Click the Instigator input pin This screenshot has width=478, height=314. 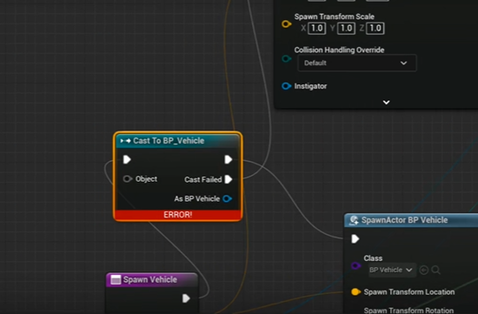point(286,86)
